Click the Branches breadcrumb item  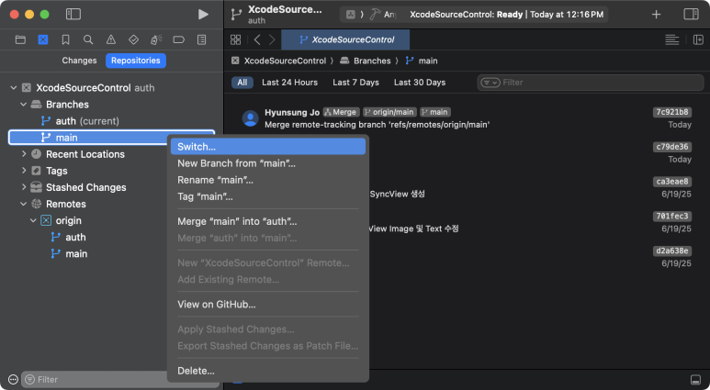(x=366, y=61)
